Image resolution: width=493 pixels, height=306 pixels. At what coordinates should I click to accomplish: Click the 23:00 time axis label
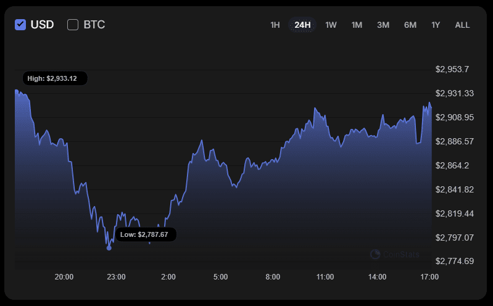pyautogui.click(x=116, y=277)
